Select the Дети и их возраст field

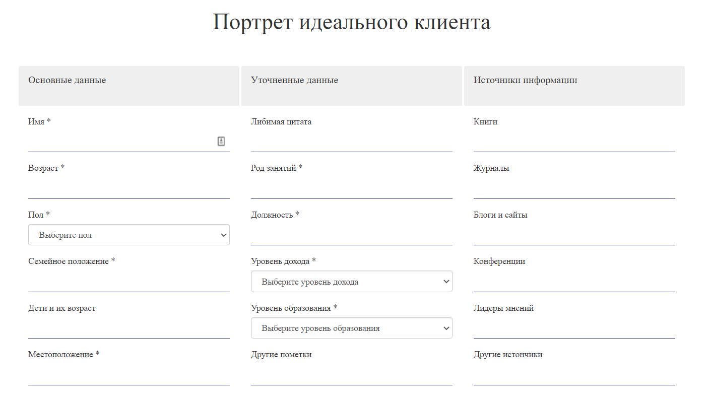click(128, 328)
